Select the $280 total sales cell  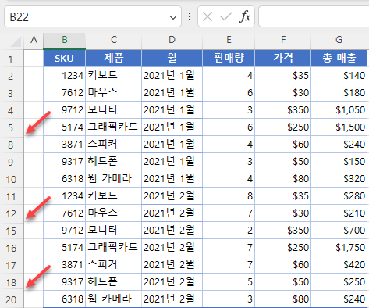click(x=339, y=196)
